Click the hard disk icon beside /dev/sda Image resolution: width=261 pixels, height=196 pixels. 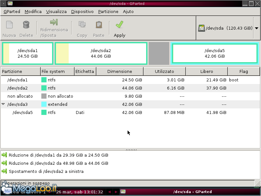201,28
